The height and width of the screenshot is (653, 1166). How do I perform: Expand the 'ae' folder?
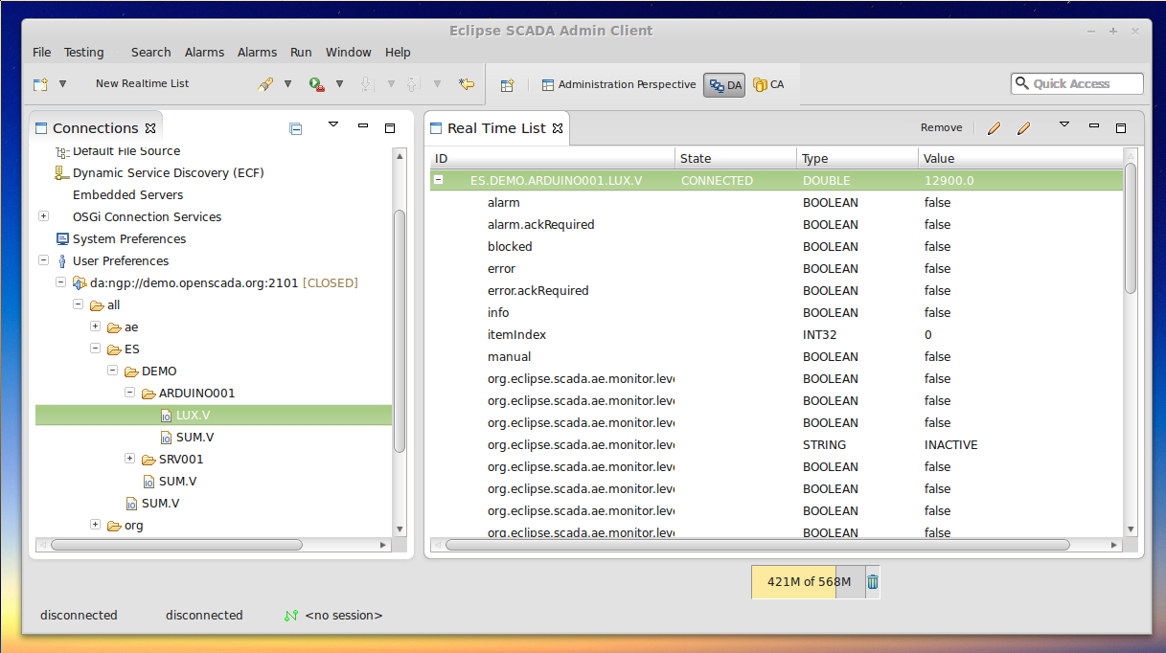pyautogui.click(x=95, y=326)
